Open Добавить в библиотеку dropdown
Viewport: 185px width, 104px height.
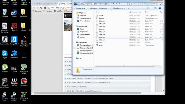pyautogui.click(x=99, y=8)
